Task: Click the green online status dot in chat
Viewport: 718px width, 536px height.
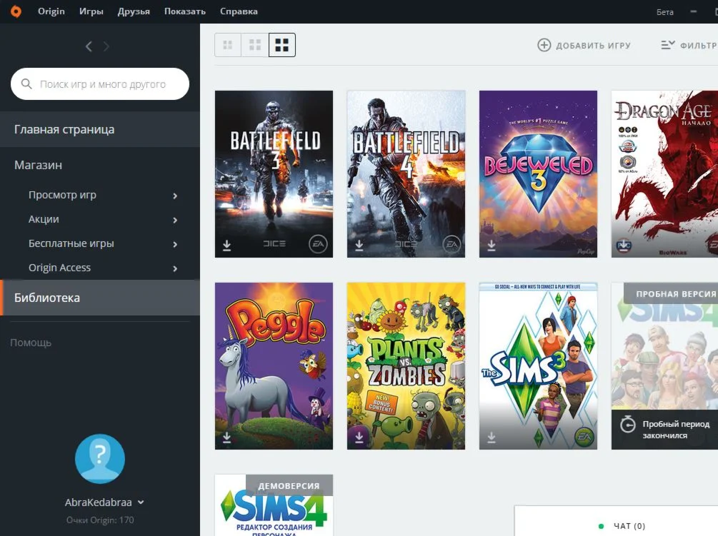Action: tap(602, 526)
